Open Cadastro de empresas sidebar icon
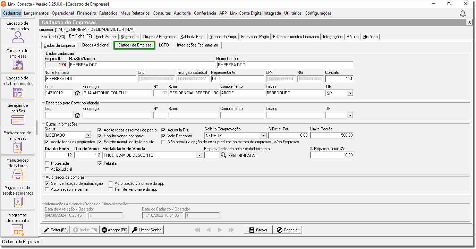This screenshot has width=476, height=249. [18, 65]
